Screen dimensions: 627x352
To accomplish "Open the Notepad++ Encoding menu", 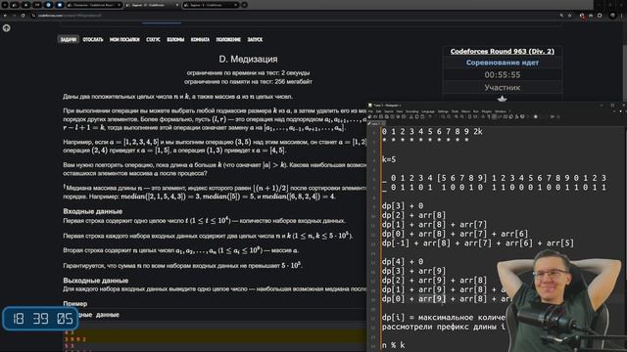I will coord(411,111).
